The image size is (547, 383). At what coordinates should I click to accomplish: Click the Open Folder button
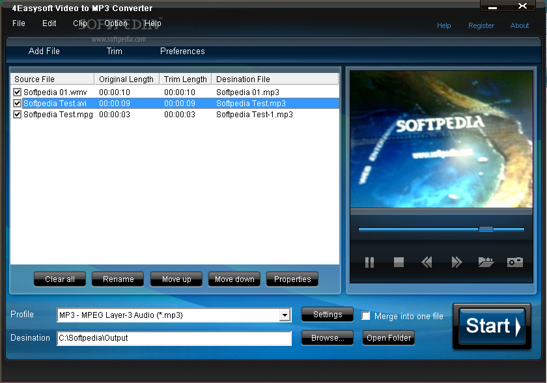click(389, 337)
